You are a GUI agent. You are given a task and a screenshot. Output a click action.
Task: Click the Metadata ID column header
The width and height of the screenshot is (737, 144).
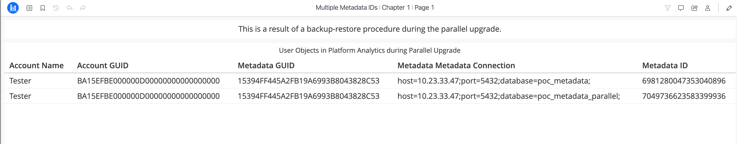(x=665, y=66)
